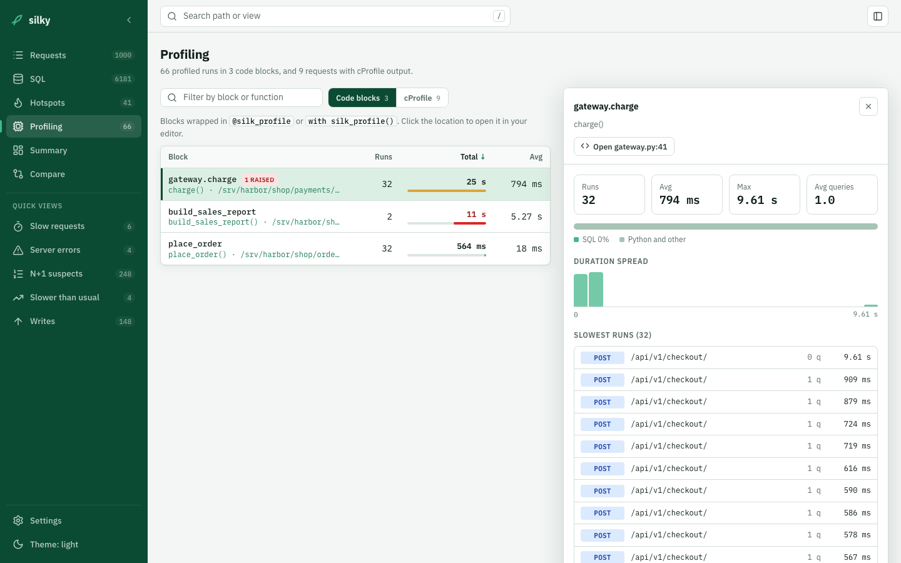Click the Max 9.61 s stat card
The image size is (901, 563).
[x=765, y=195]
